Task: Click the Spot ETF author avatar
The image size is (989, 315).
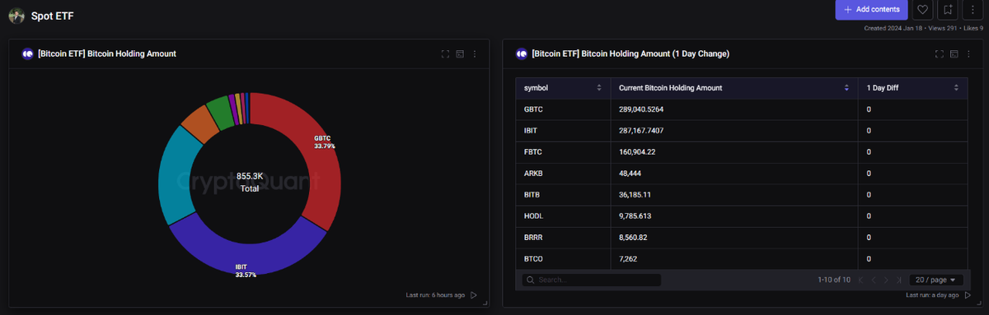Action: (x=16, y=16)
